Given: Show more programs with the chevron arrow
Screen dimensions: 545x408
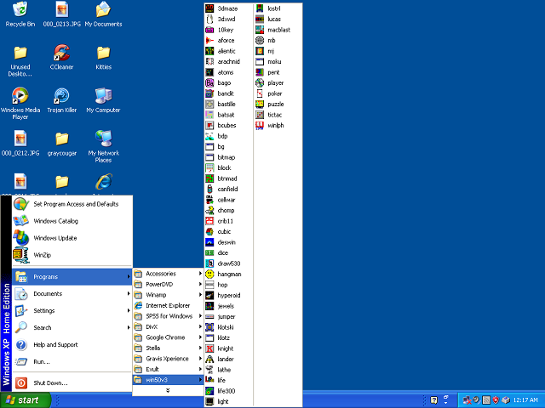Looking at the screenshot, I should pos(168,390).
